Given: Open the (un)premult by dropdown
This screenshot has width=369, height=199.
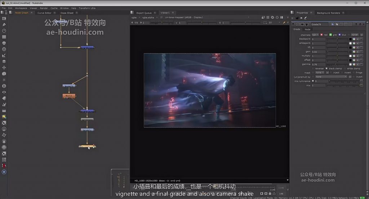Looking at the screenshot, I should click(331, 77).
